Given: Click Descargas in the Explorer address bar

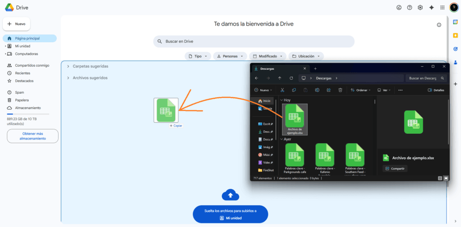Looking at the screenshot, I should click(324, 78).
